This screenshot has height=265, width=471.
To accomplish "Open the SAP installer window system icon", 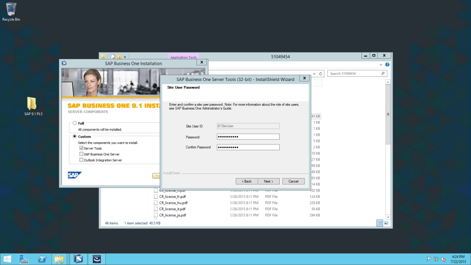I will click(x=64, y=63).
